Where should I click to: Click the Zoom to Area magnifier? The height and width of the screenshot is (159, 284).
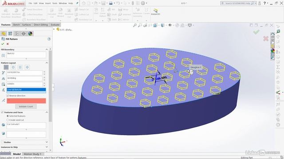point(140,26)
